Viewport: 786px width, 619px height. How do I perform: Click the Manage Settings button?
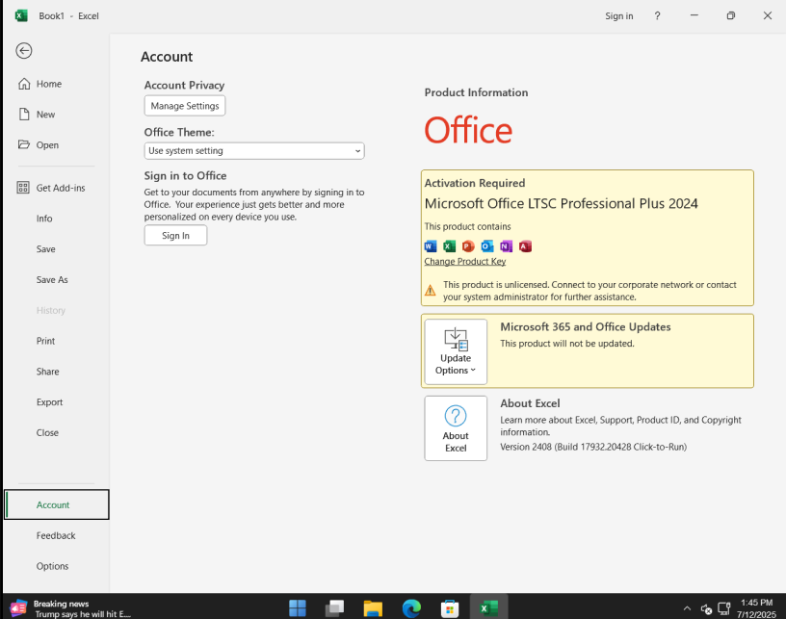click(x=185, y=106)
